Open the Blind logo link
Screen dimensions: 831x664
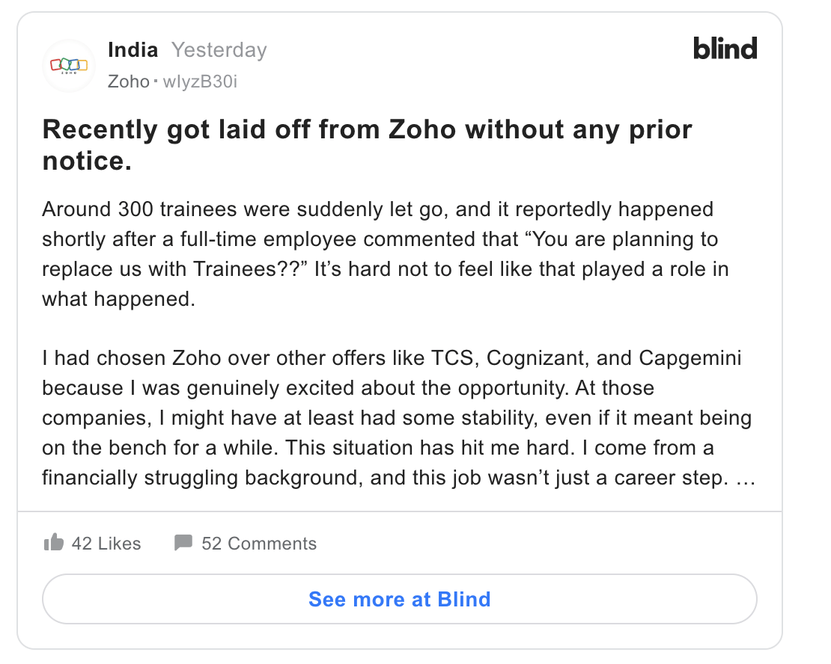(725, 49)
